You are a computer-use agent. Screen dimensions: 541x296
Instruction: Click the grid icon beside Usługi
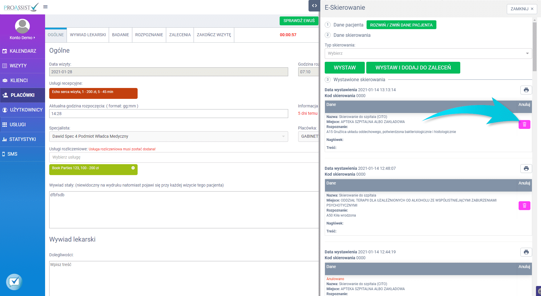pos(4,124)
